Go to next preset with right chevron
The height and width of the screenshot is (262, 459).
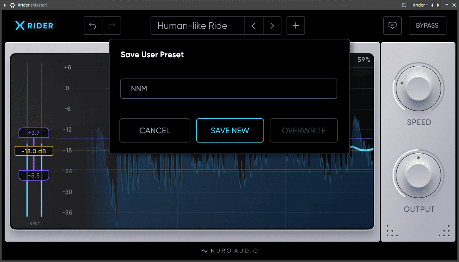point(272,26)
